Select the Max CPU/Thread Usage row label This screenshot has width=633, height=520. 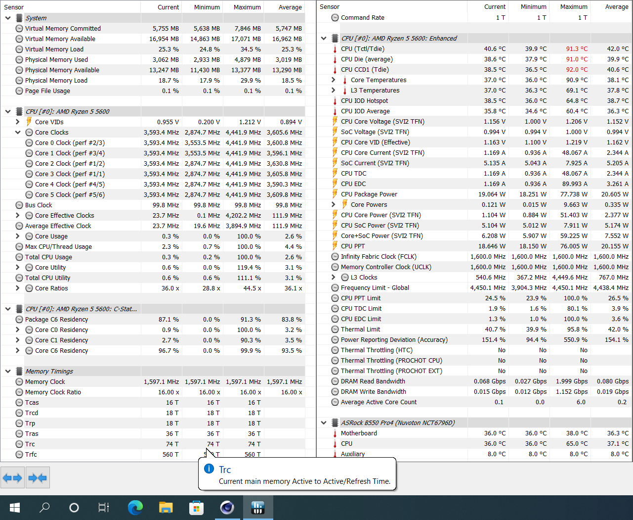click(x=58, y=246)
